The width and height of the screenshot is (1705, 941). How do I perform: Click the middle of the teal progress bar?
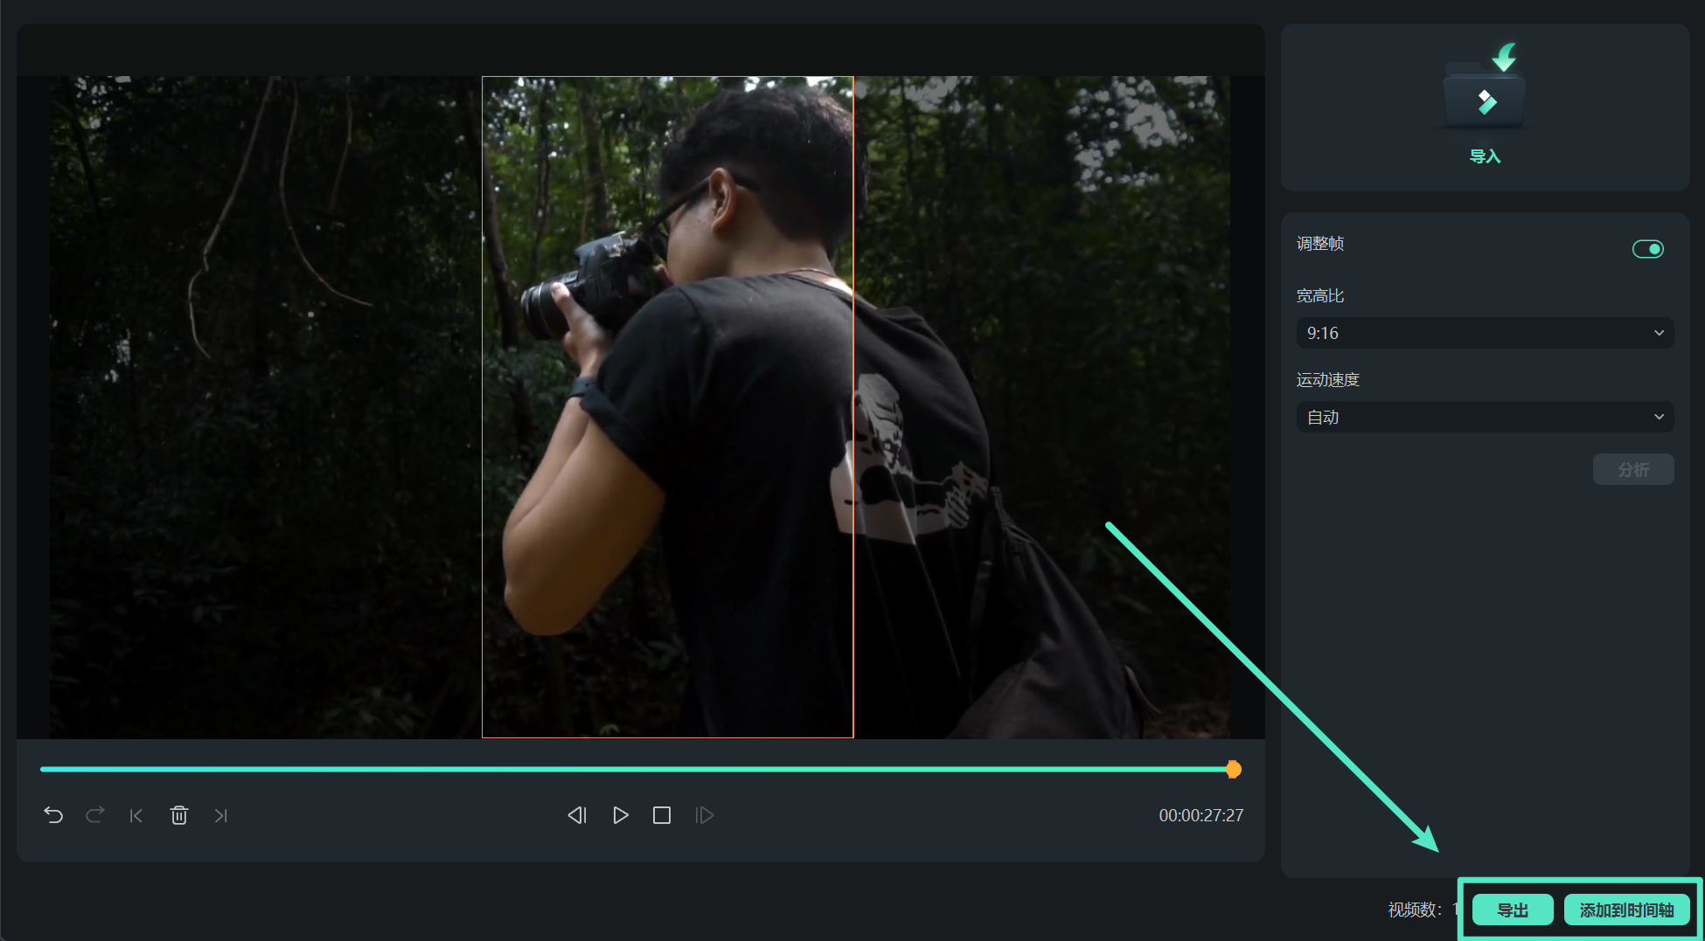click(x=637, y=769)
